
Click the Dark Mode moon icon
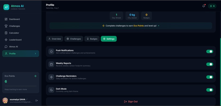(51, 90)
